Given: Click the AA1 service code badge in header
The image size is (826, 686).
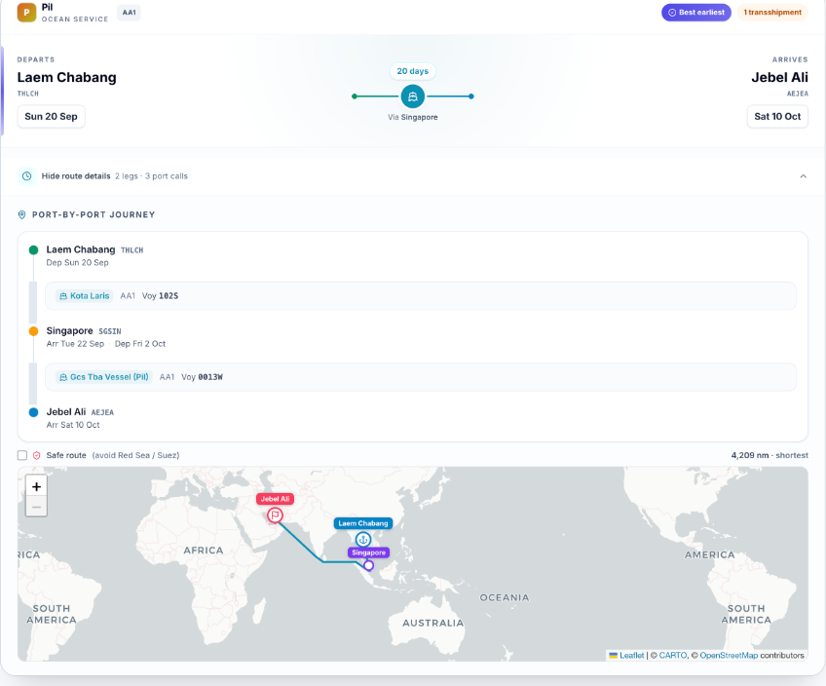Looking at the screenshot, I should [129, 12].
